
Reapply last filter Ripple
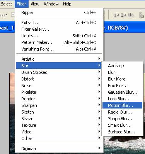(x=59, y=12)
